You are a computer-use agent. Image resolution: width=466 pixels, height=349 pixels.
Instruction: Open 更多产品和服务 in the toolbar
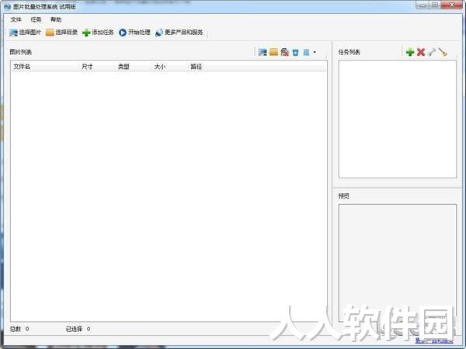179,33
